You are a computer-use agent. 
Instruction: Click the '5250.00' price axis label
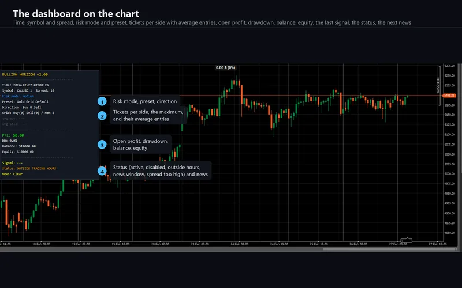[x=450, y=75]
